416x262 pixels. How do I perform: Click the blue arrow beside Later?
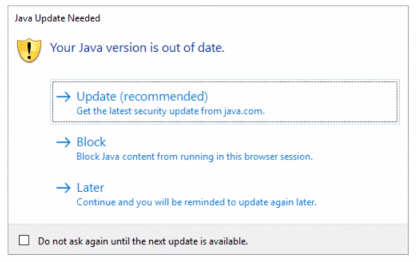pyautogui.click(x=63, y=188)
